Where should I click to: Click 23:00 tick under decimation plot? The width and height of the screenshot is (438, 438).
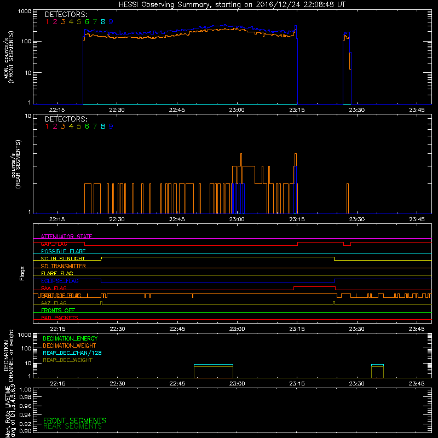tap(237, 384)
